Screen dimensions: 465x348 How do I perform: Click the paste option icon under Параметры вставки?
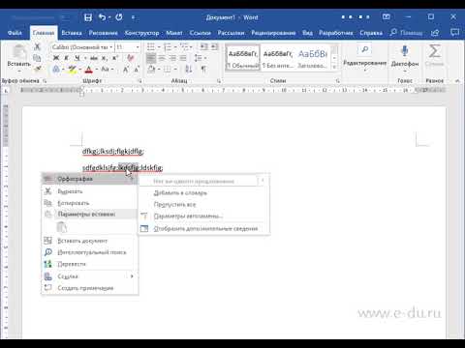coord(62,227)
